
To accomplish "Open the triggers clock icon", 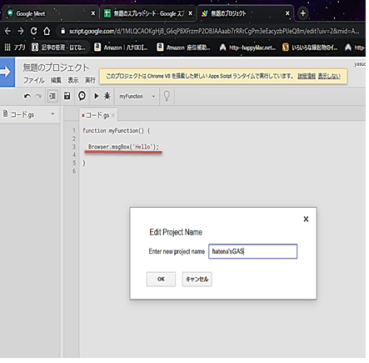I will tap(82, 96).
